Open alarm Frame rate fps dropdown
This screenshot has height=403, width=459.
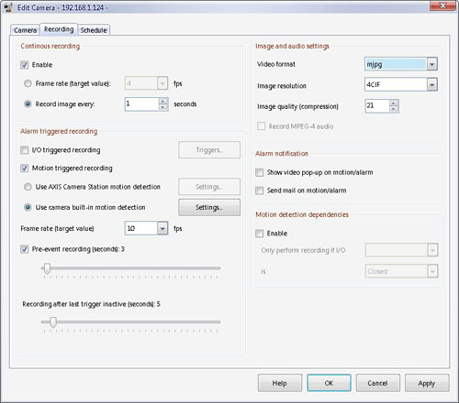pyautogui.click(x=162, y=228)
